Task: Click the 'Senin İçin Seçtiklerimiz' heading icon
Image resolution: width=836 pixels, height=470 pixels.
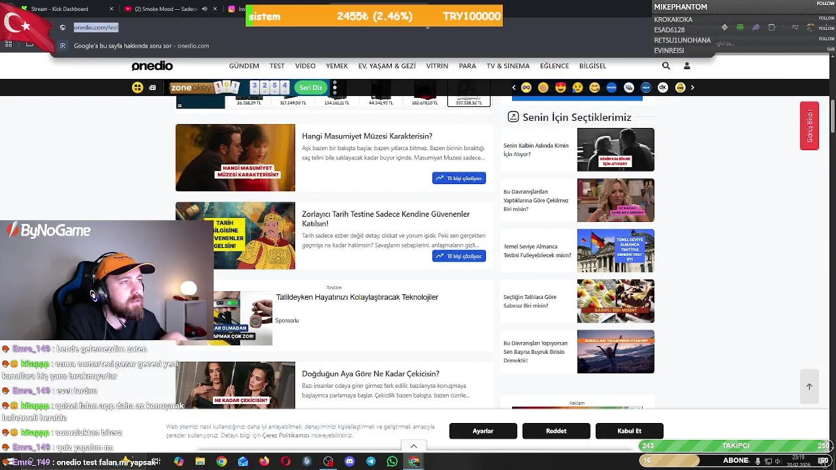Action: 513,117
